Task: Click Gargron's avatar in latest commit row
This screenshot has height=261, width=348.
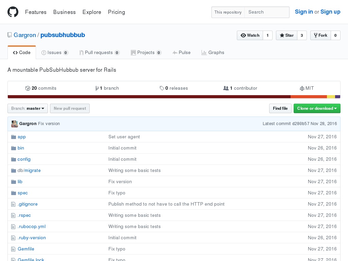Action: click(x=15, y=124)
